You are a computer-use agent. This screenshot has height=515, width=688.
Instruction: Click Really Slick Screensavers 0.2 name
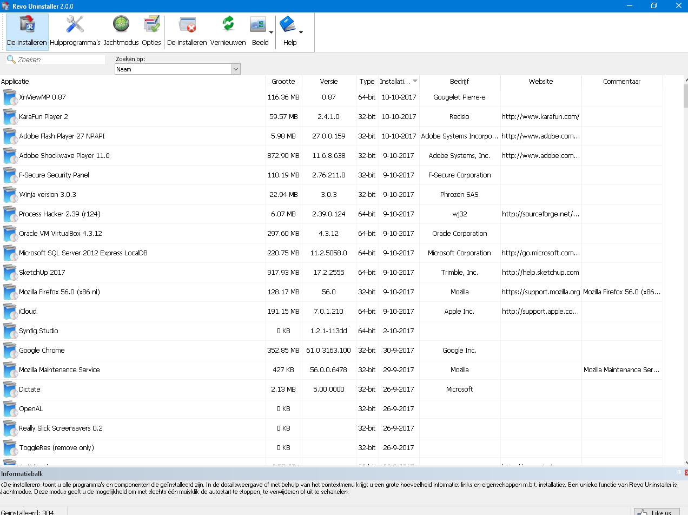tap(61, 428)
